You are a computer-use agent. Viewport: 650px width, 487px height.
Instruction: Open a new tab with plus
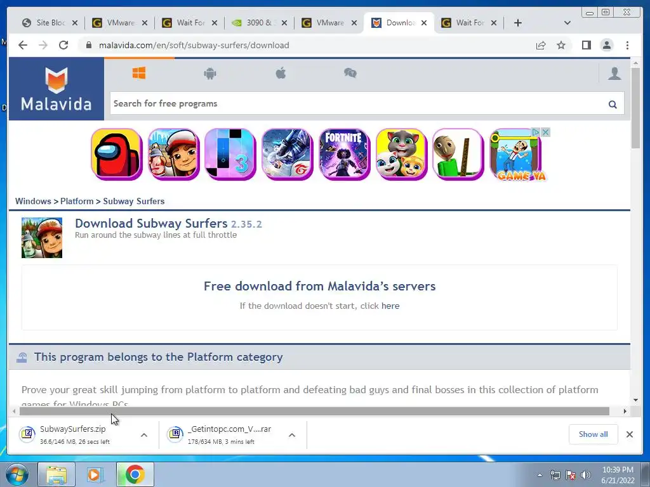click(x=518, y=23)
